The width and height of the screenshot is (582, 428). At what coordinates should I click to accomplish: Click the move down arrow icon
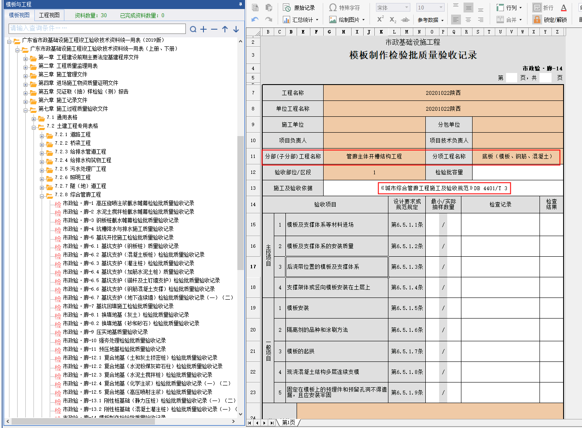(x=236, y=29)
